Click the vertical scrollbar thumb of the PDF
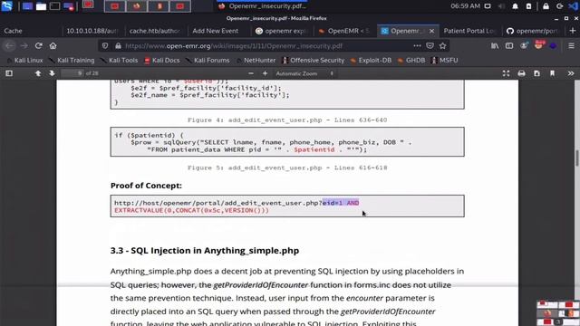This screenshot has width=580, height=326. pos(576,158)
